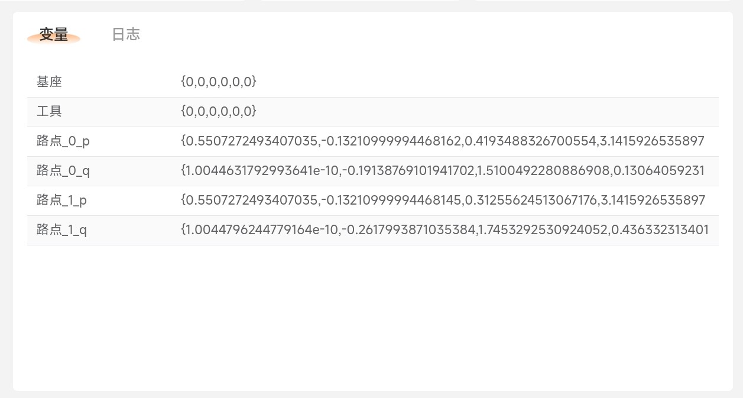Select the 工具 variable name
743x398 pixels.
pyautogui.click(x=49, y=111)
